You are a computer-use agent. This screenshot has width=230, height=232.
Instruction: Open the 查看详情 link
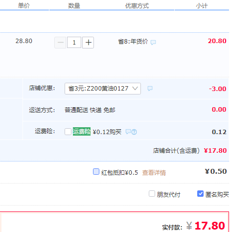pyautogui.click(x=154, y=173)
